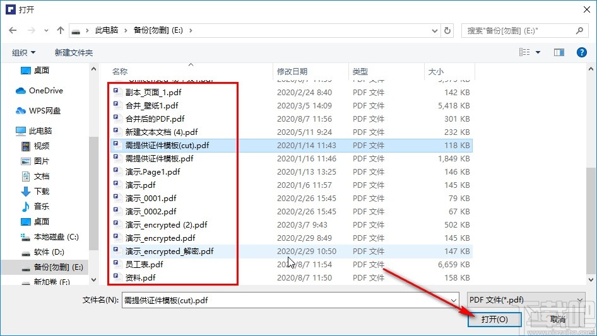Viewport: 597px width, 336px height.
Task: Click PDF icon of 演示_0001.pdf
Action: 117,198
